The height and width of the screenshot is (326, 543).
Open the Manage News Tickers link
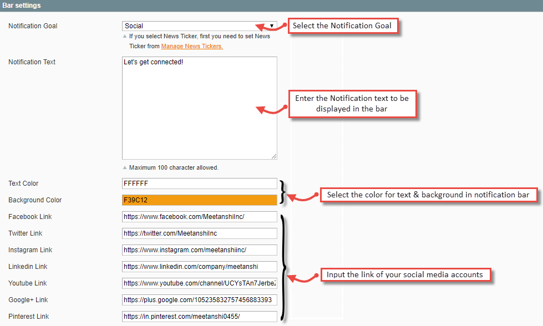click(x=191, y=46)
